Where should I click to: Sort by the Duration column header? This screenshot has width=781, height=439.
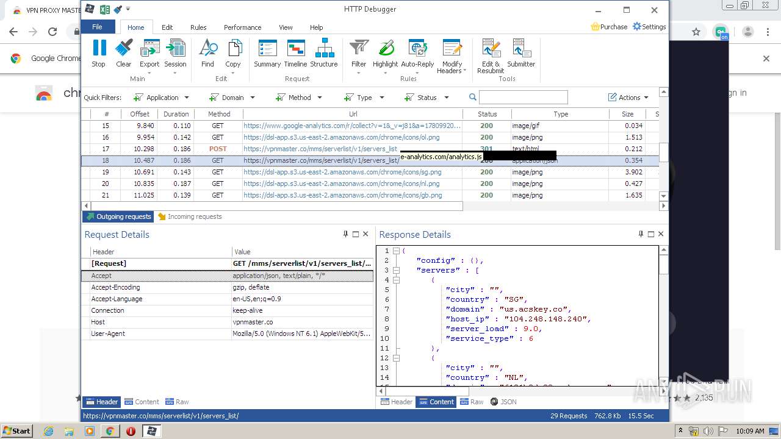coord(176,114)
